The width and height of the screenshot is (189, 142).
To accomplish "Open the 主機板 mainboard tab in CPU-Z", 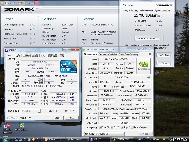I will click(x=26, y=56).
